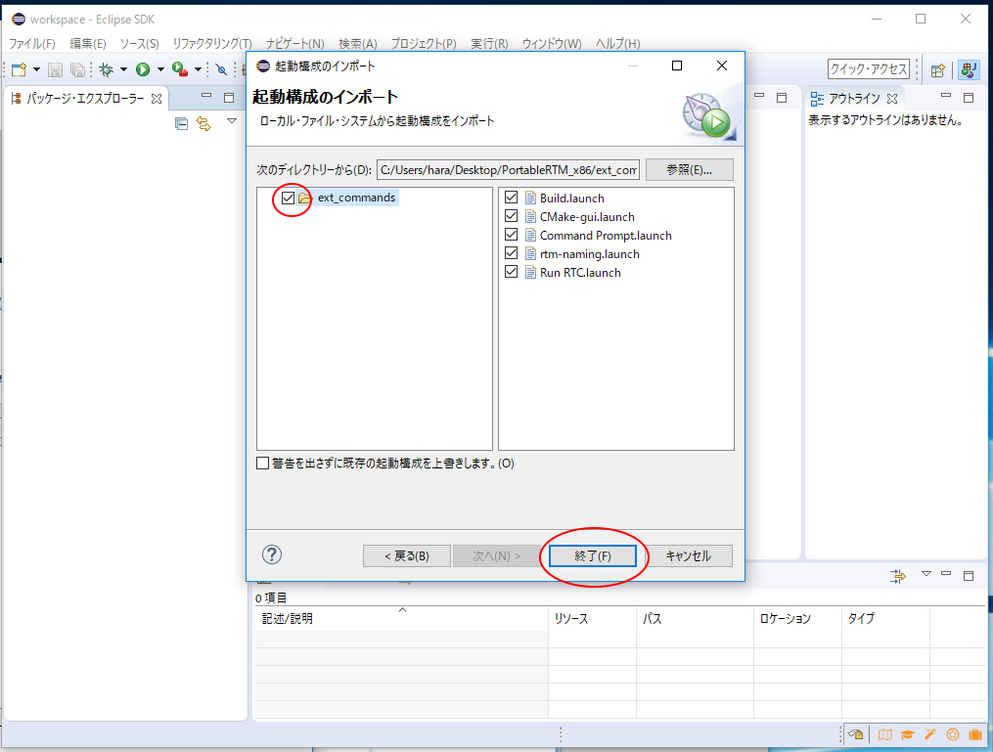The image size is (993, 752).
Task: Click the キャンセル button
Action: 689,555
